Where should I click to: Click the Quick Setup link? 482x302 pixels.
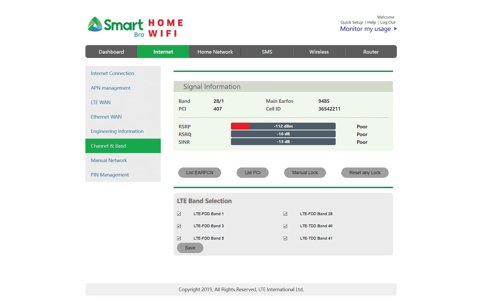click(x=352, y=22)
